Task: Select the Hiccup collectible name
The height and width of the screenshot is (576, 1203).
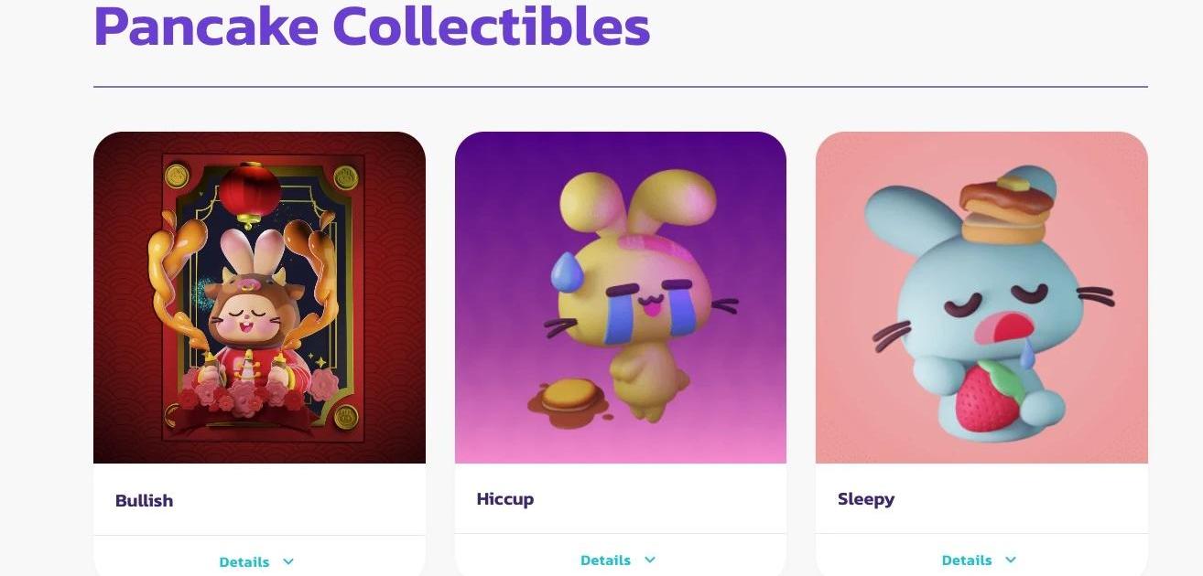Action: pyautogui.click(x=505, y=498)
